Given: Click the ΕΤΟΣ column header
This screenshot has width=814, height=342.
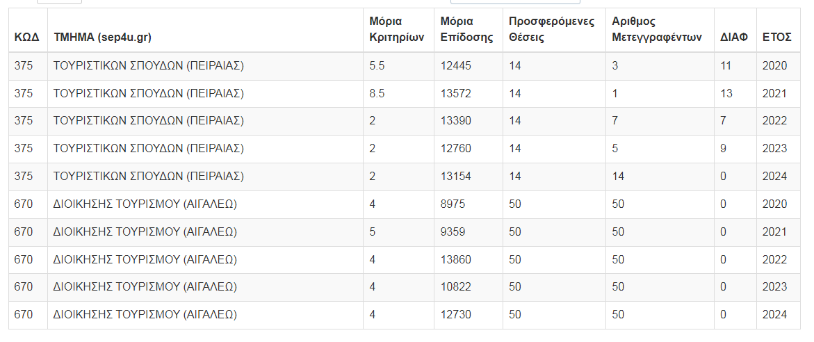Looking at the screenshot, I should (777, 38).
